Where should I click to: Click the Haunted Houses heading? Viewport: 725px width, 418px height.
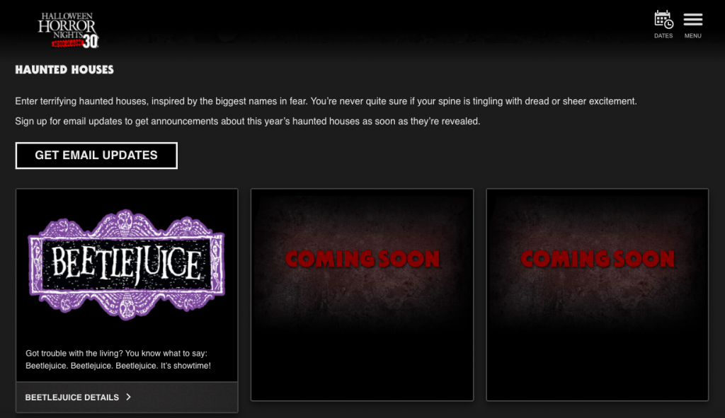coord(64,70)
